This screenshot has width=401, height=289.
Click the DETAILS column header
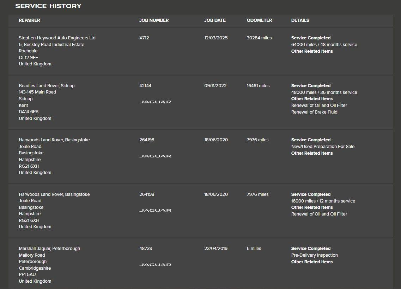(x=300, y=20)
